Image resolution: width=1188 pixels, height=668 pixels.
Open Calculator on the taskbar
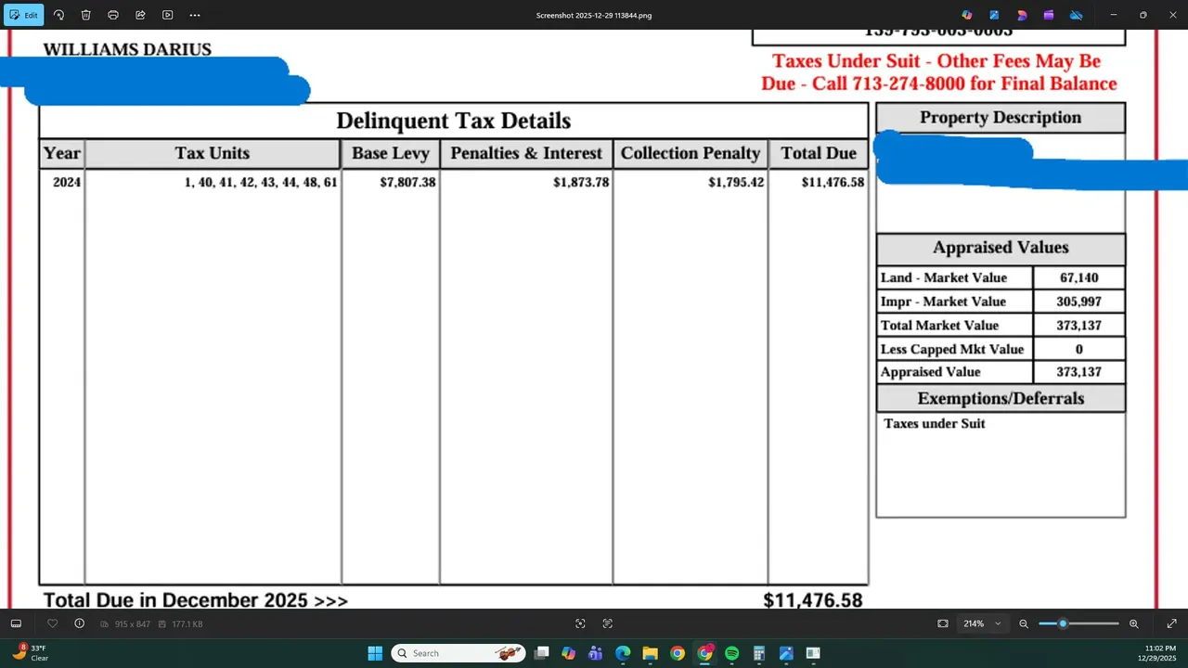[x=759, y=653]
